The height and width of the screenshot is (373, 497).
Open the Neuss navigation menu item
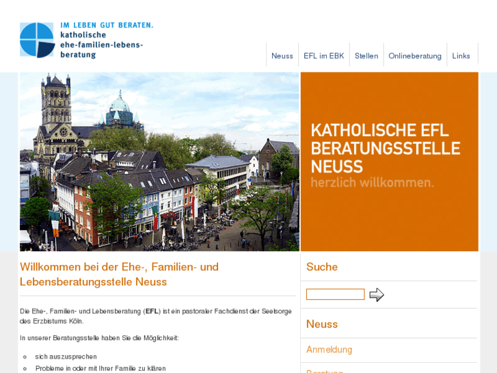tap(282, 56)
